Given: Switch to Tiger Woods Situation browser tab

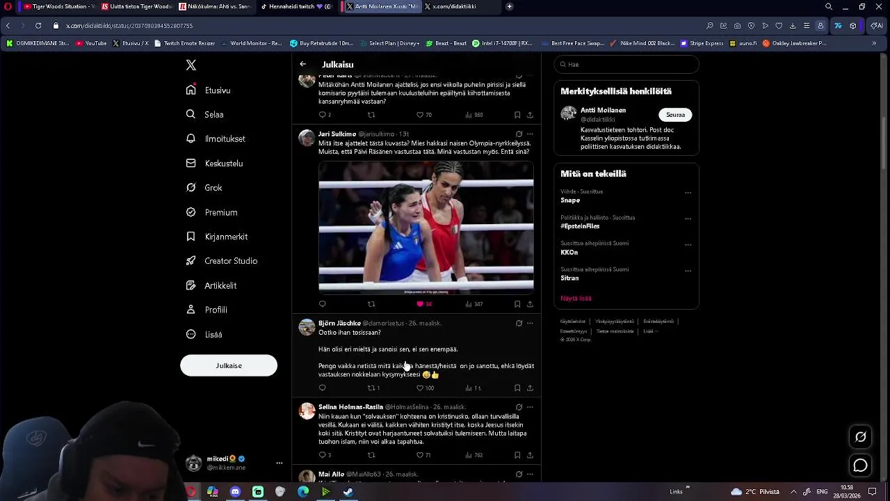Looking at the screenshot, I should pos(59,6).
